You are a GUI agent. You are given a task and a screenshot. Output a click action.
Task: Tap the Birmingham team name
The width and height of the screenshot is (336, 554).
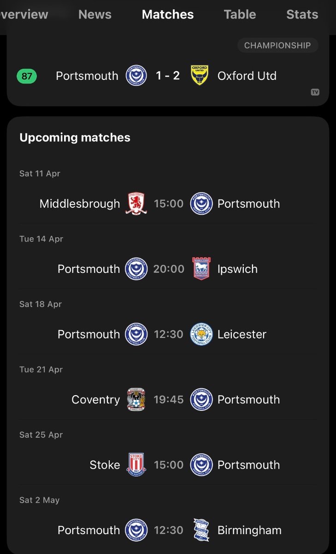249,530
